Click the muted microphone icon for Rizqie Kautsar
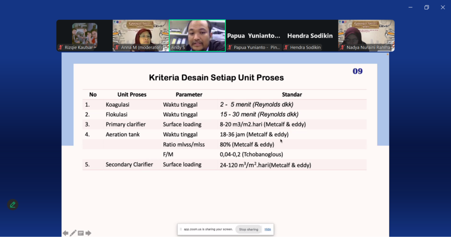The height and width of the screenshot is (237, 451). click(61, 48)
